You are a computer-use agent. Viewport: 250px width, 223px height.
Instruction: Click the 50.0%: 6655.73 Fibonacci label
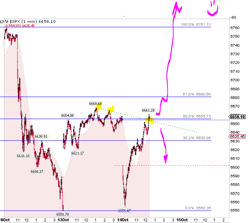197,116
